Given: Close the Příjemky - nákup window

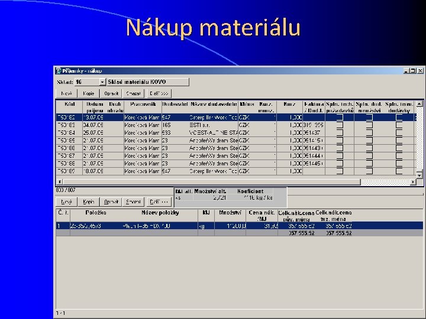Looking at the screenshot, I should click(x=420, y=71).
